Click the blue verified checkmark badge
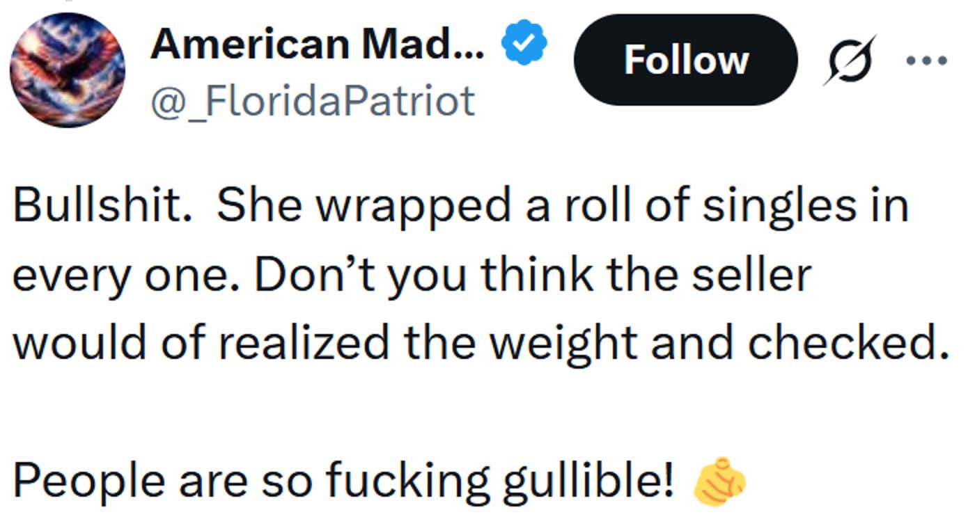 click(524, 45)
